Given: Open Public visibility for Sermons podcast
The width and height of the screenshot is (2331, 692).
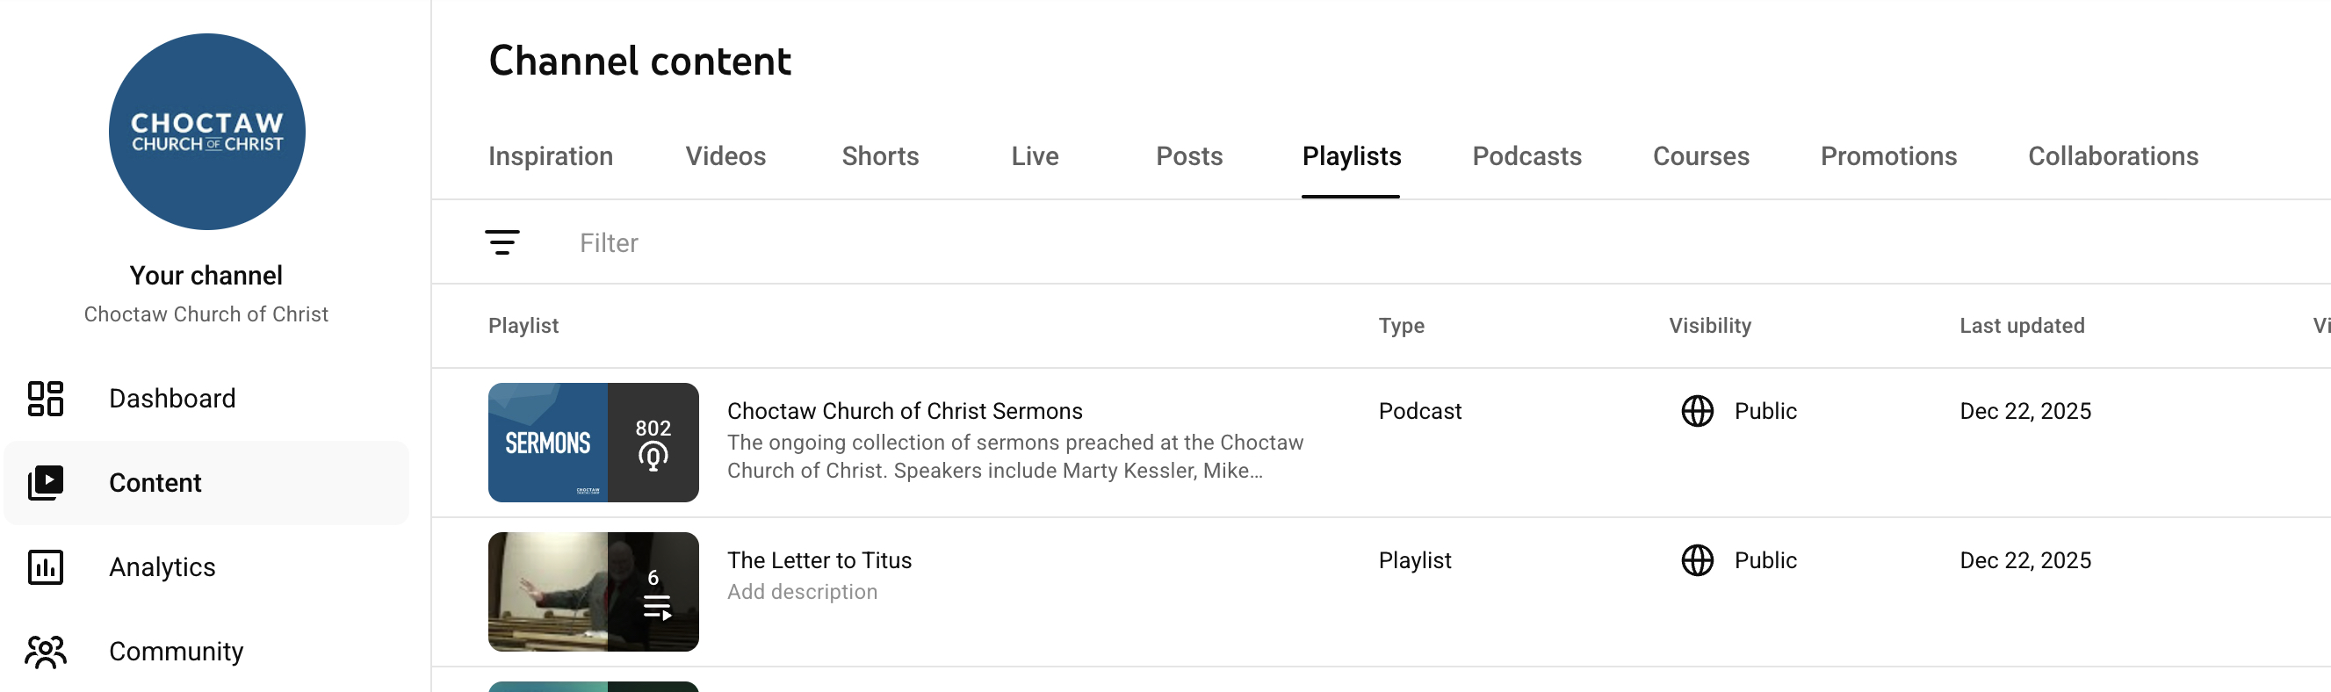Looking at the screenshot, I should [x=1764, y=411].
